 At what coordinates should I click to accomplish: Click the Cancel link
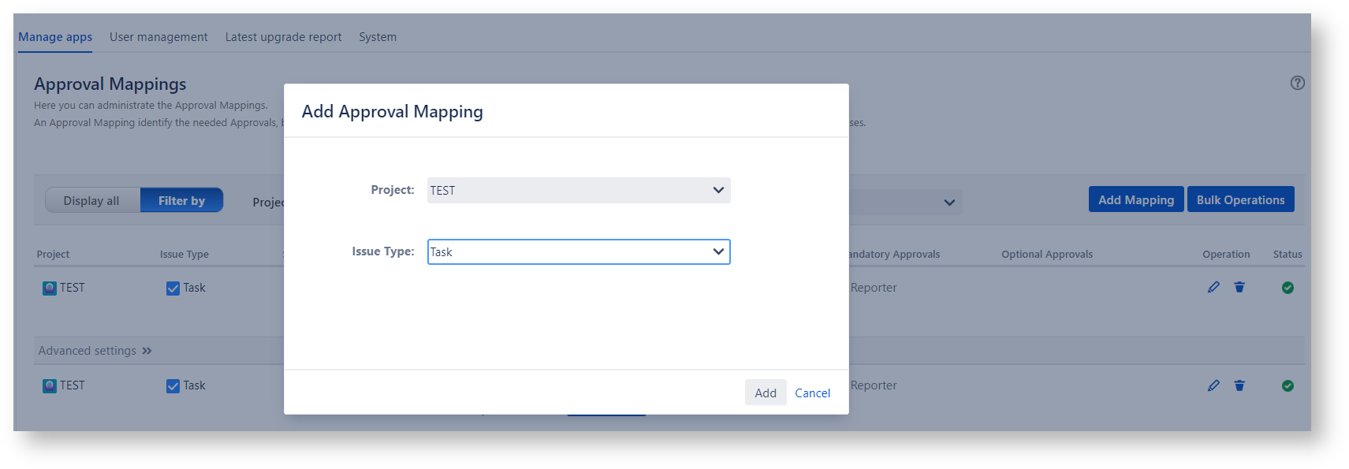coord(812,393)
